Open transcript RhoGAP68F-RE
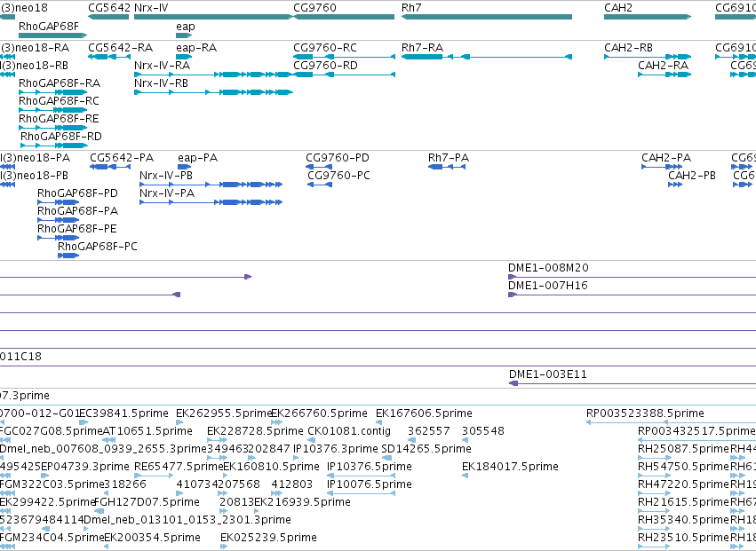Viewport: 756px width, 551px height. pyautogui.click(x=52, y=128)
